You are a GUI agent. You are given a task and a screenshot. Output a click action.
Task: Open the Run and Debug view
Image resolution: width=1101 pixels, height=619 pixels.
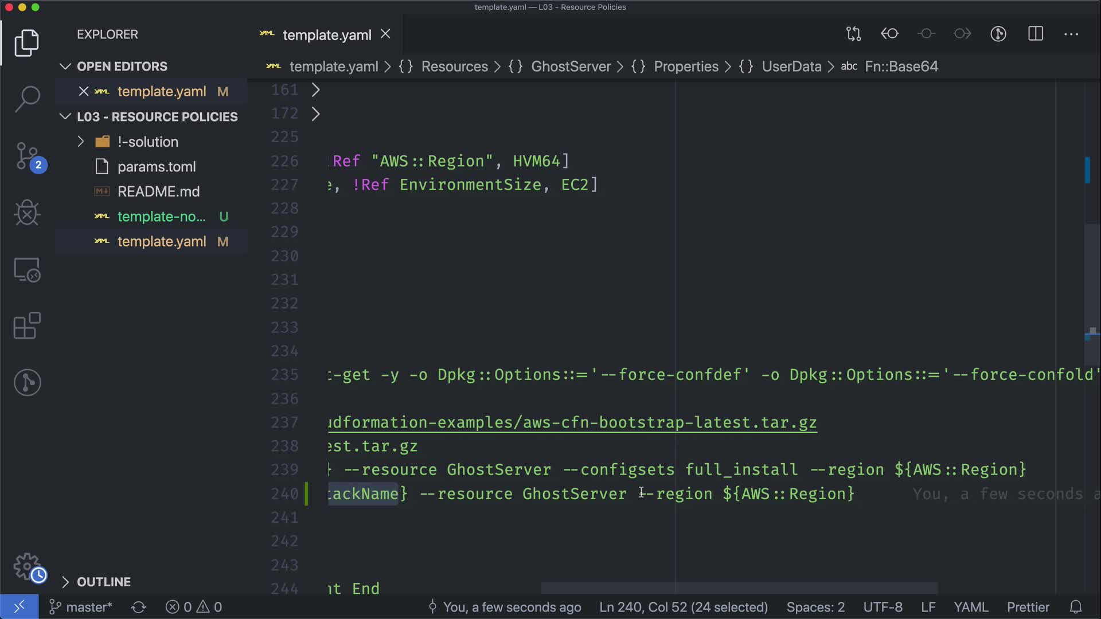27,213
